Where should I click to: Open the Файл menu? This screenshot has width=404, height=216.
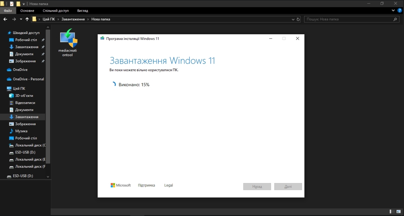tap(8, 11)
